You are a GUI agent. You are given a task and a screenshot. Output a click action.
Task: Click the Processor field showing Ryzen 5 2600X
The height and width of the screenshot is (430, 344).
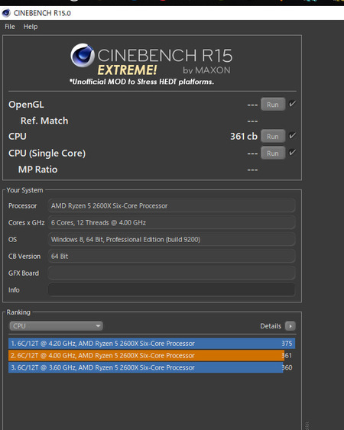(171, 205)
